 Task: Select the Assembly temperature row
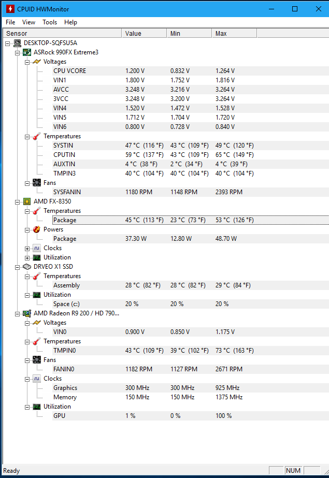click(191, 285)
